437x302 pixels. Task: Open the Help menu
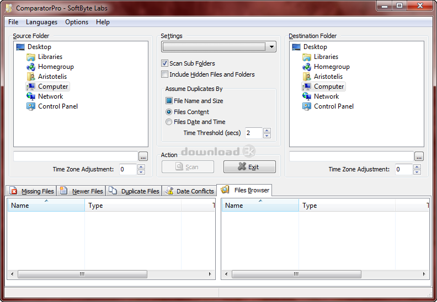(103, 22)
